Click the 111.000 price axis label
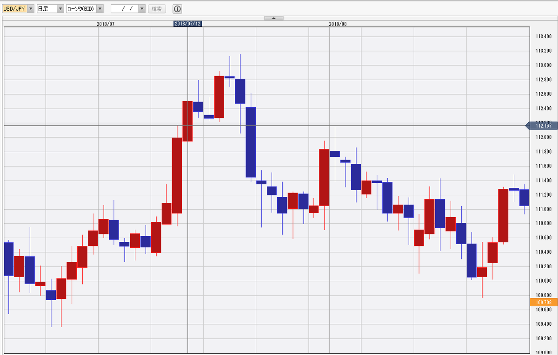This screenshot has width=558, height=355. [543, 209]
